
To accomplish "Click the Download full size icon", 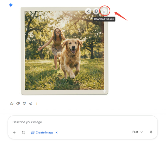I will 104,11.
